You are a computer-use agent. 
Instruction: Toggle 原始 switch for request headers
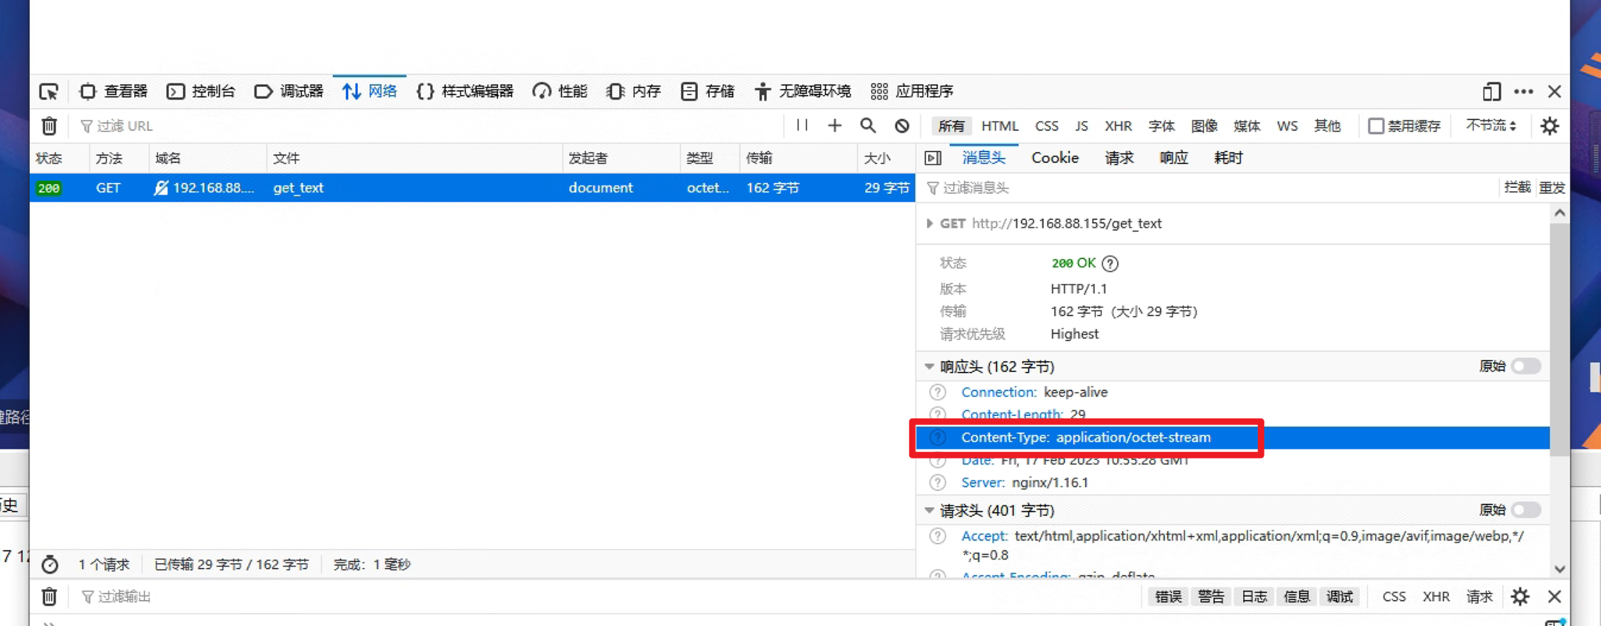(x=1526, y=510)
